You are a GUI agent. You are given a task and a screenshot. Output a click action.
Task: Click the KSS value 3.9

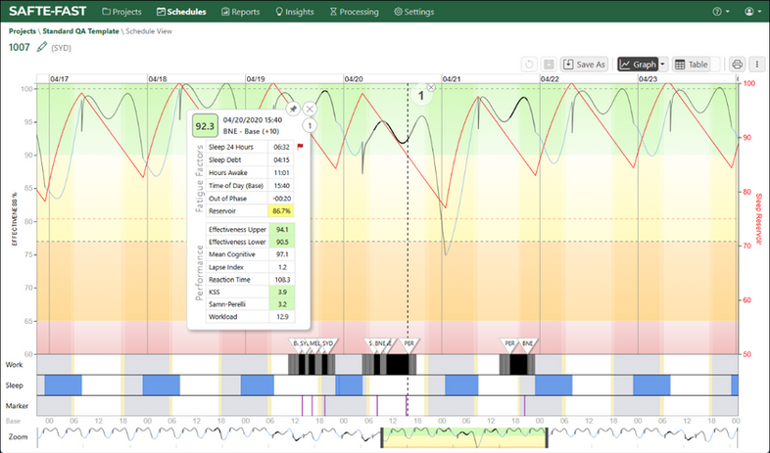pos(282,292)
